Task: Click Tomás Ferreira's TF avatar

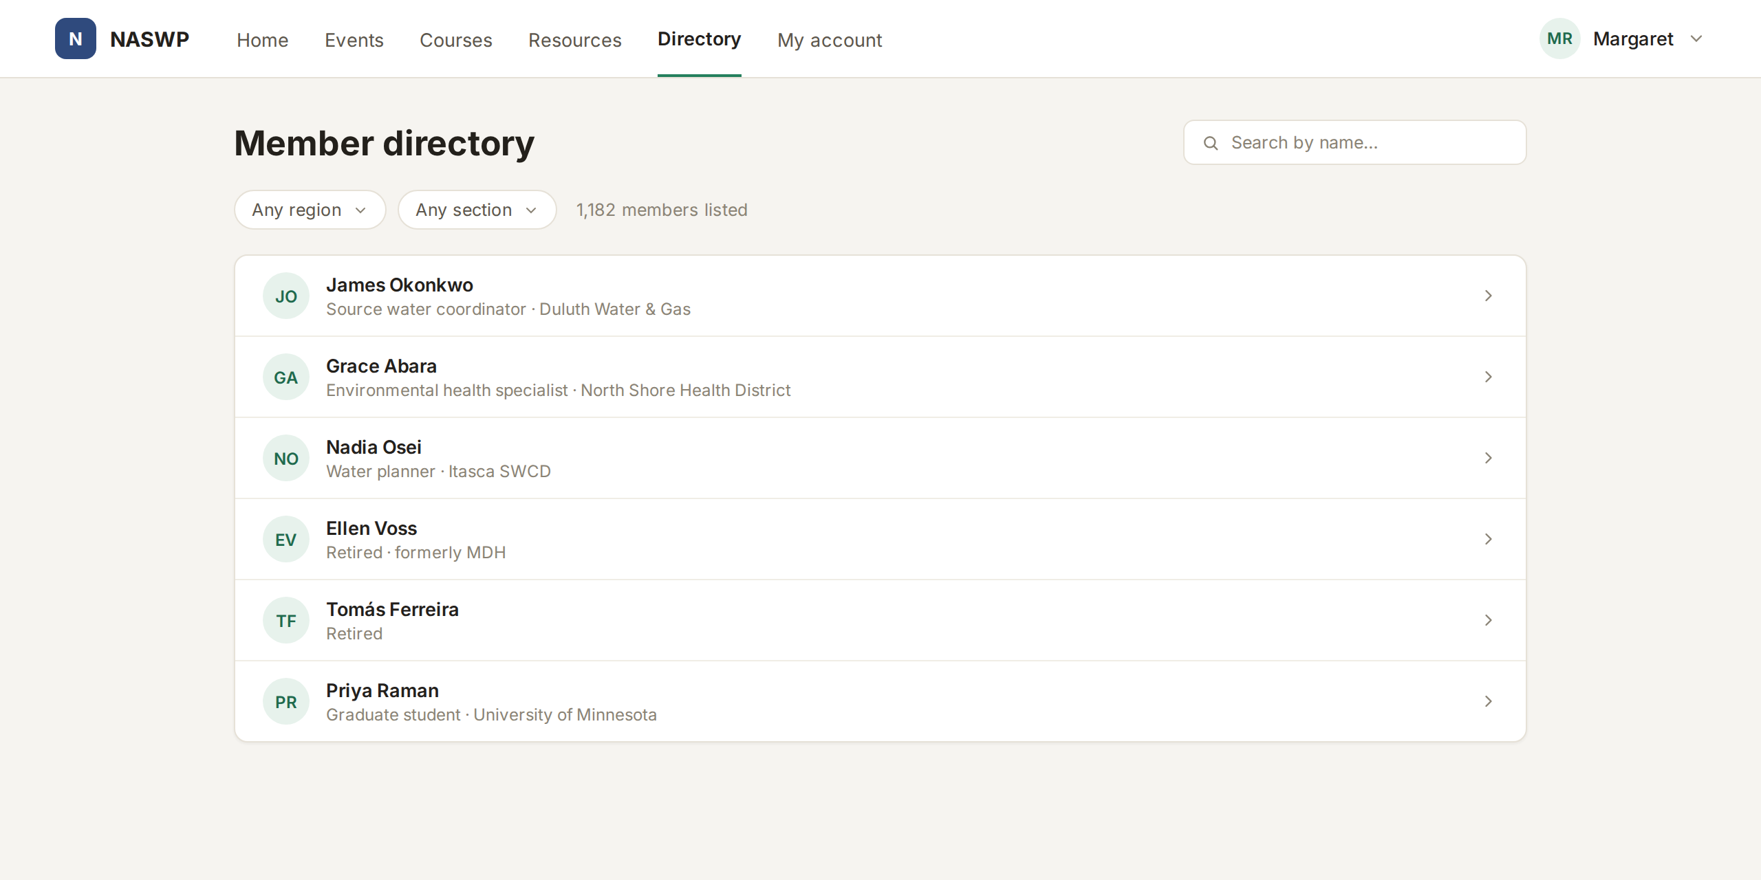Action: click(286, 620)
